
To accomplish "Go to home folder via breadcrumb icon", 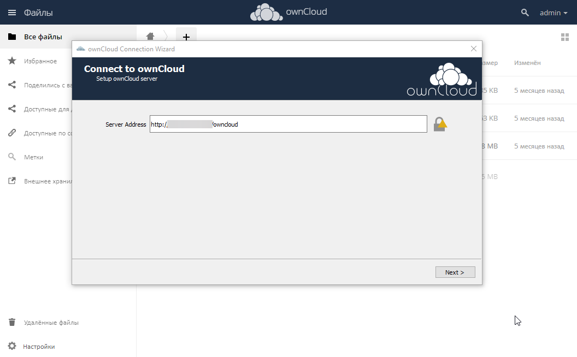I will click(x=150, y=36).
